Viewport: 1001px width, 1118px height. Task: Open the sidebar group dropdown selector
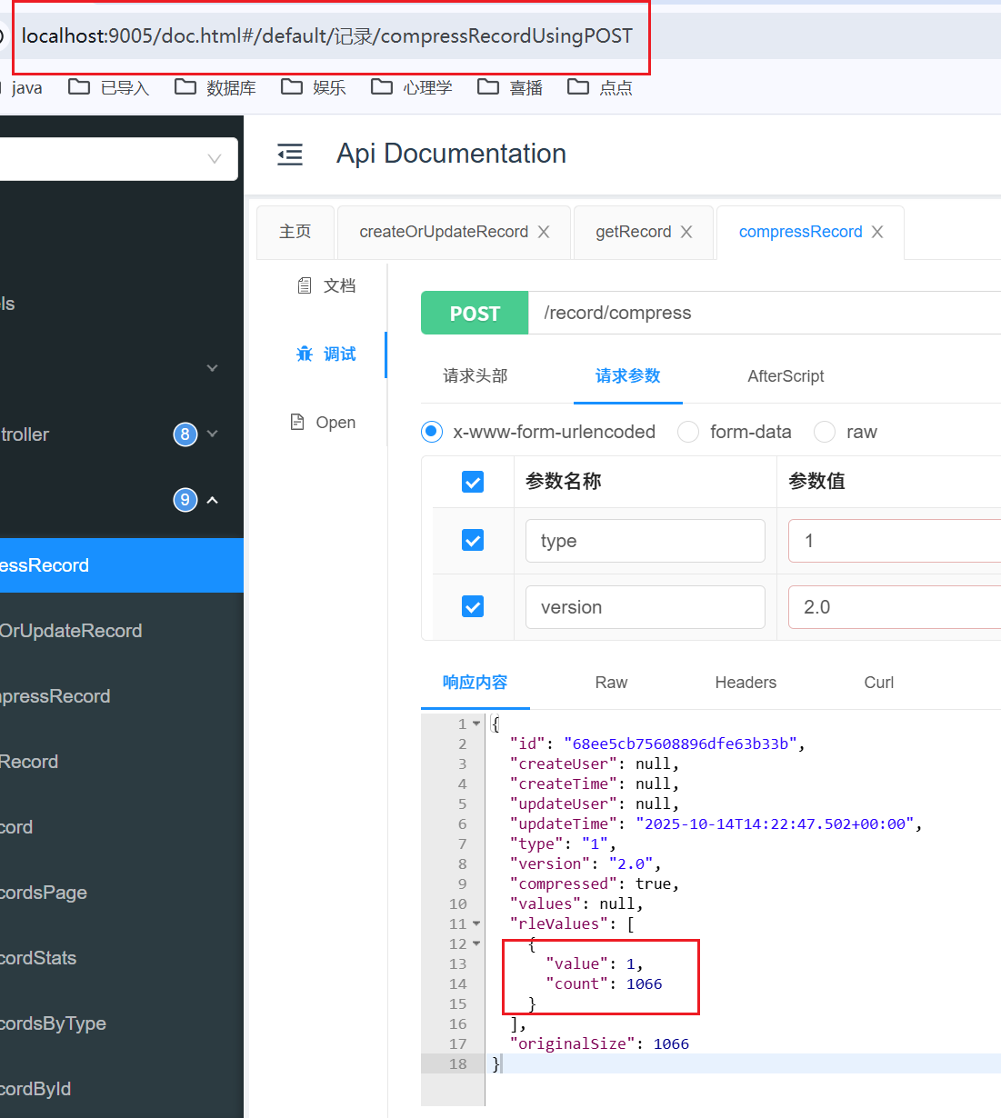(119, 159)
